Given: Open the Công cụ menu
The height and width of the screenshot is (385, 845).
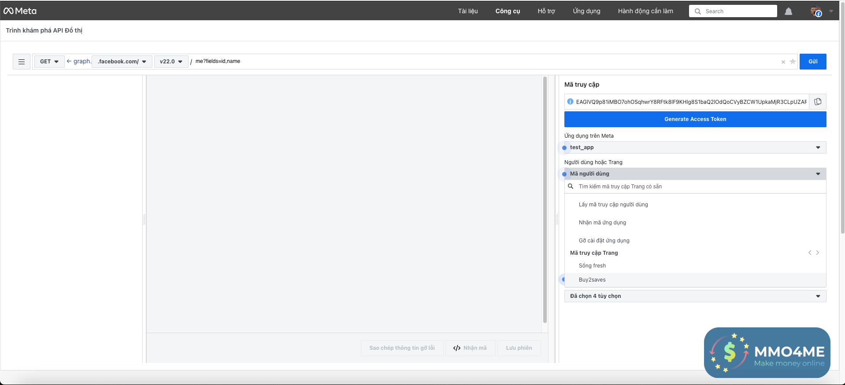Looking at the screenshot, I should coord(508,11).
